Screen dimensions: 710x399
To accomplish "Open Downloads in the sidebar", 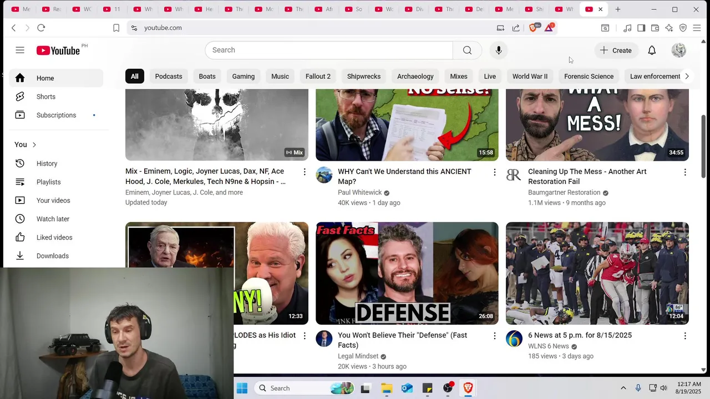I will pyautogui.click(x=56, y=256).
